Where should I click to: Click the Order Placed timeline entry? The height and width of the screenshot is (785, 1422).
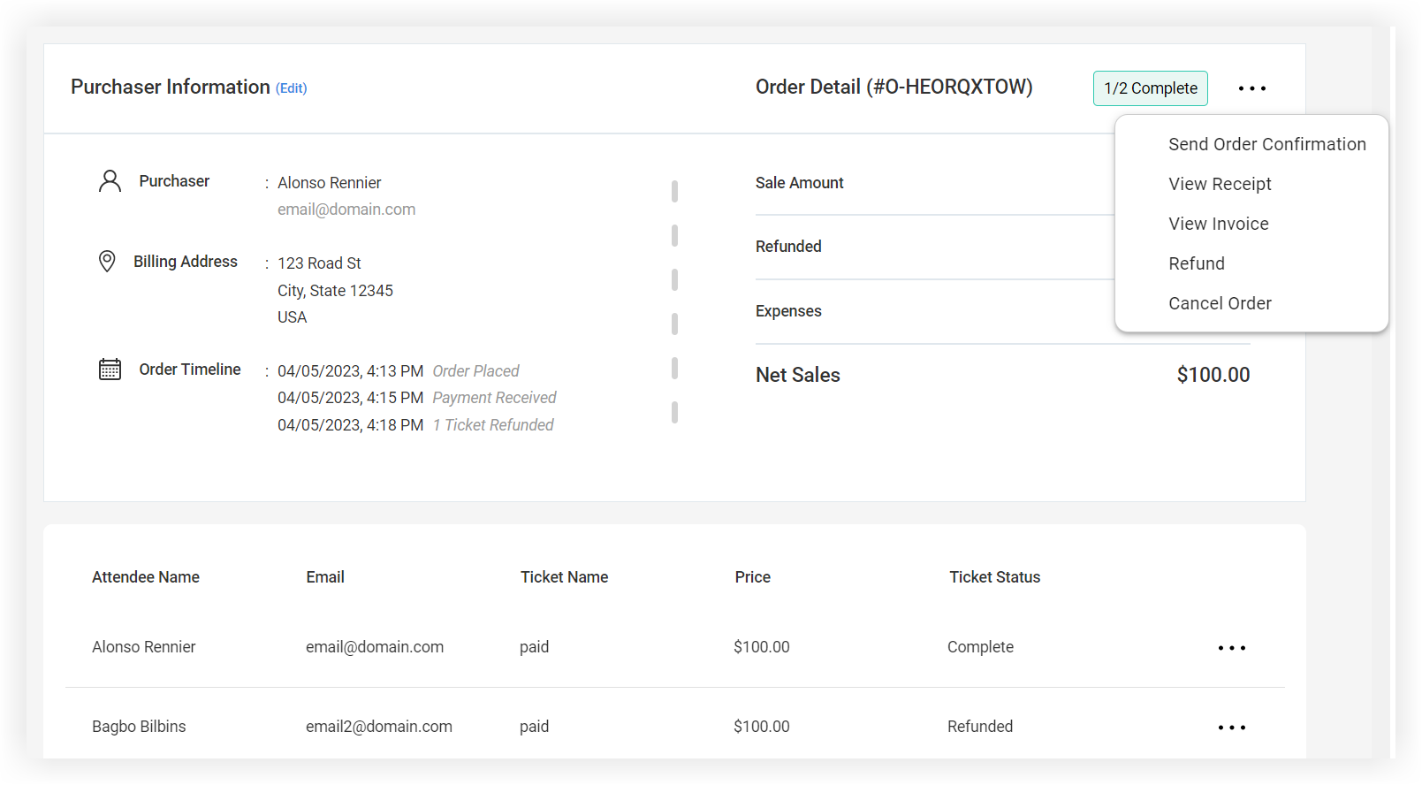pos(475,371)
